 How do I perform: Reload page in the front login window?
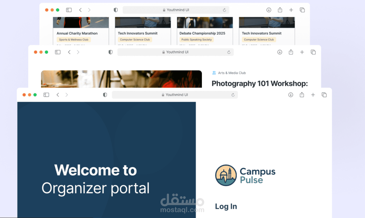coord(233,95)
